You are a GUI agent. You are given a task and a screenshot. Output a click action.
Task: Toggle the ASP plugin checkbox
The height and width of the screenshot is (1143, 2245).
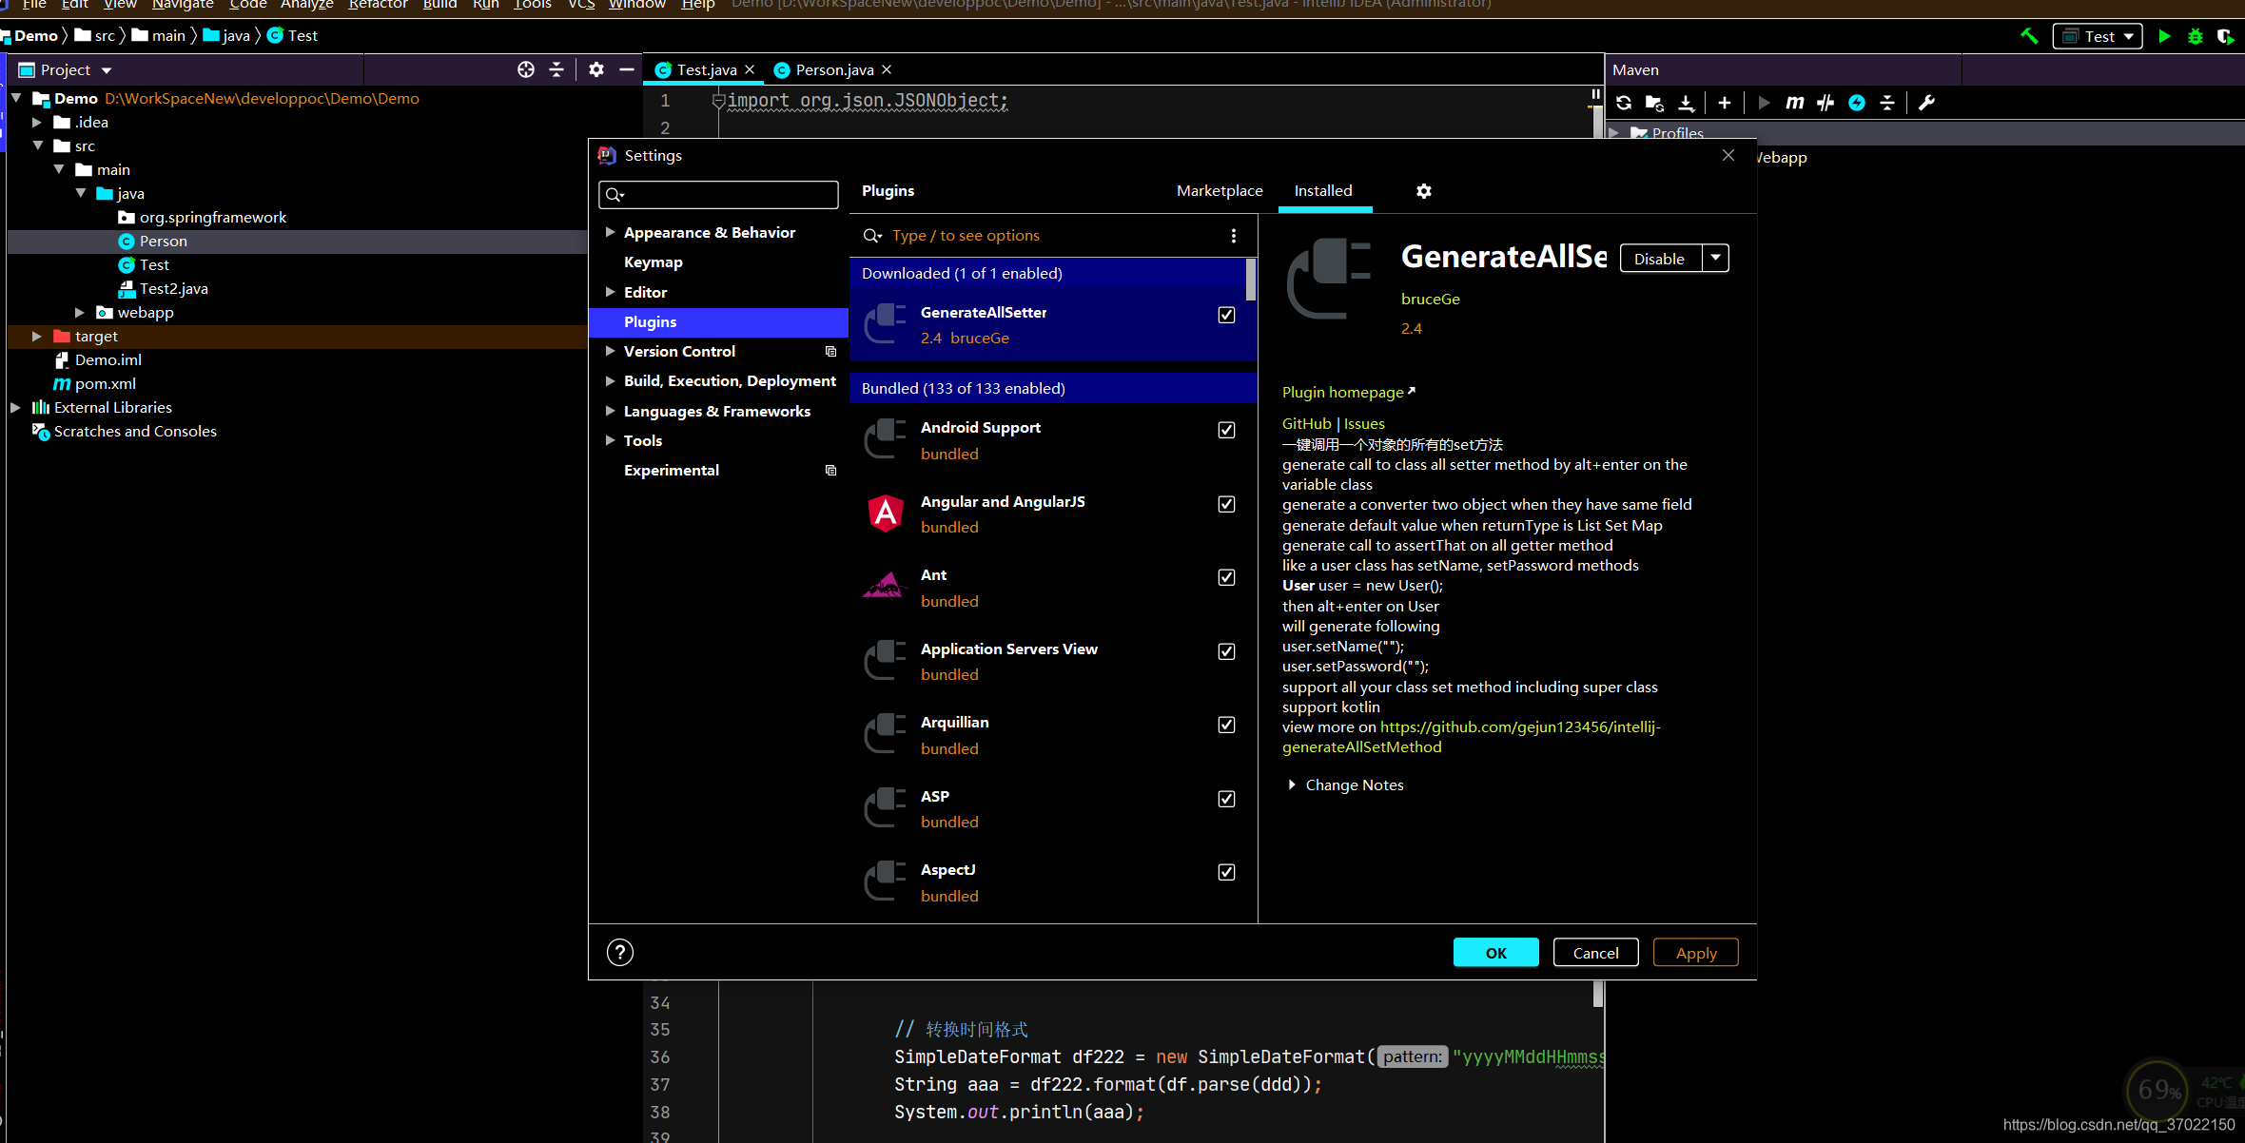click(1227, 799)
